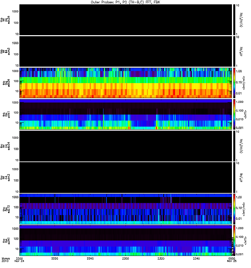The width and height of the screenshot is (251, 268).
Task: Click the empty thc fff edc34 spectrogram panel
Action: [x=126, y=146]
